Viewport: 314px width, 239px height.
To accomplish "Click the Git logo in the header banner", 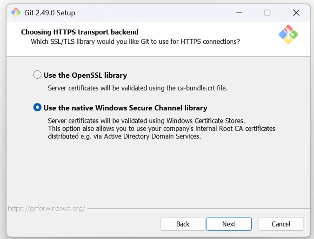I will click(x=288, y=35).
